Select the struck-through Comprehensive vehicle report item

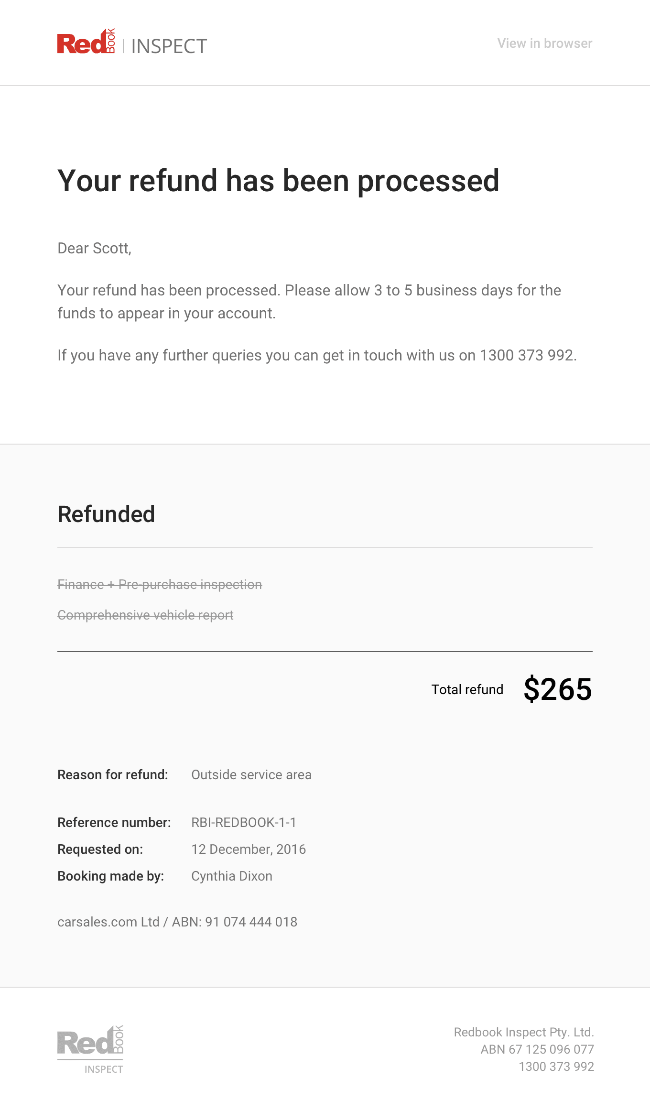pos(145,615)
